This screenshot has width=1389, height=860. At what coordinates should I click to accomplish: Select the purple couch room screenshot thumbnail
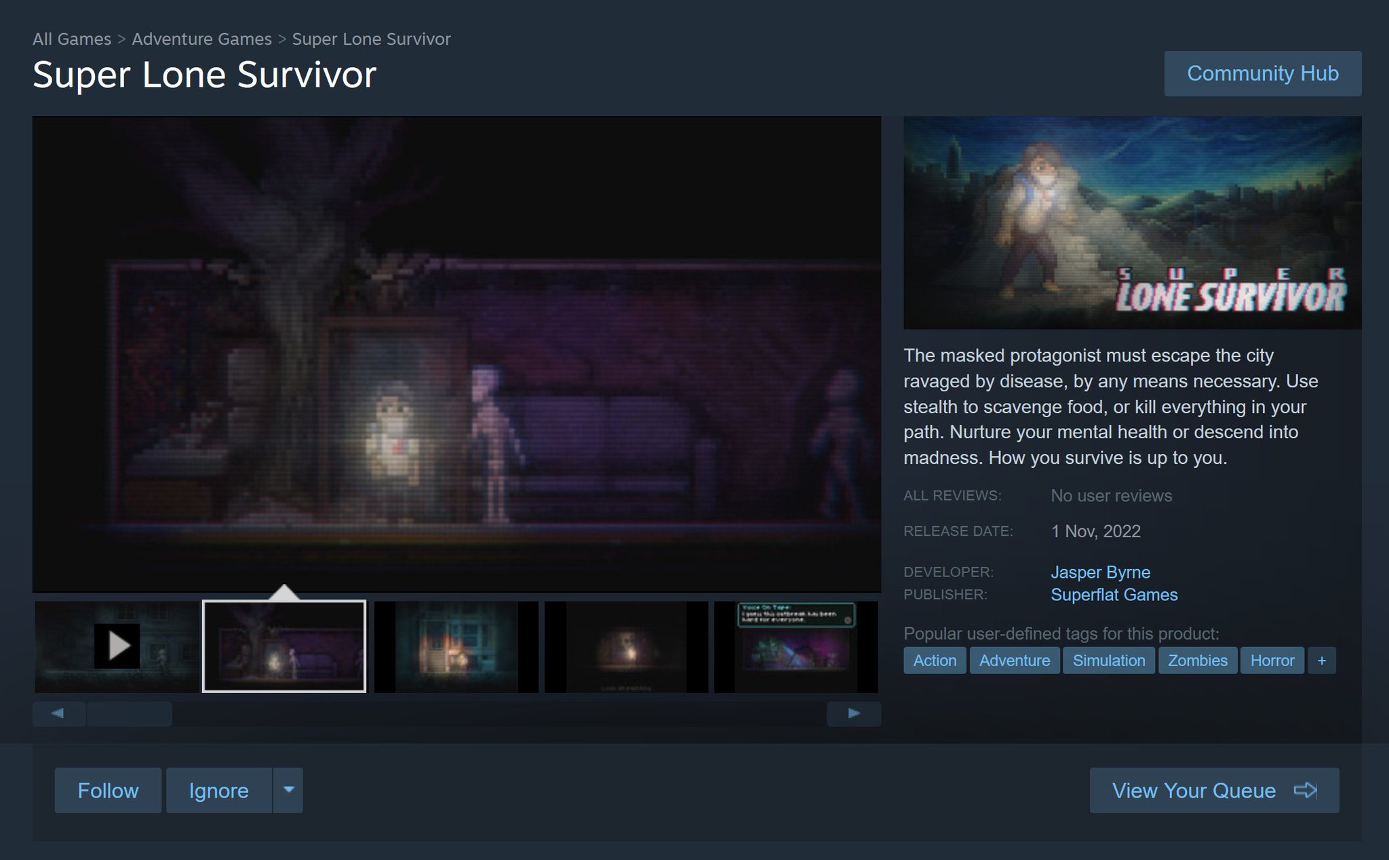pos(284,646)
